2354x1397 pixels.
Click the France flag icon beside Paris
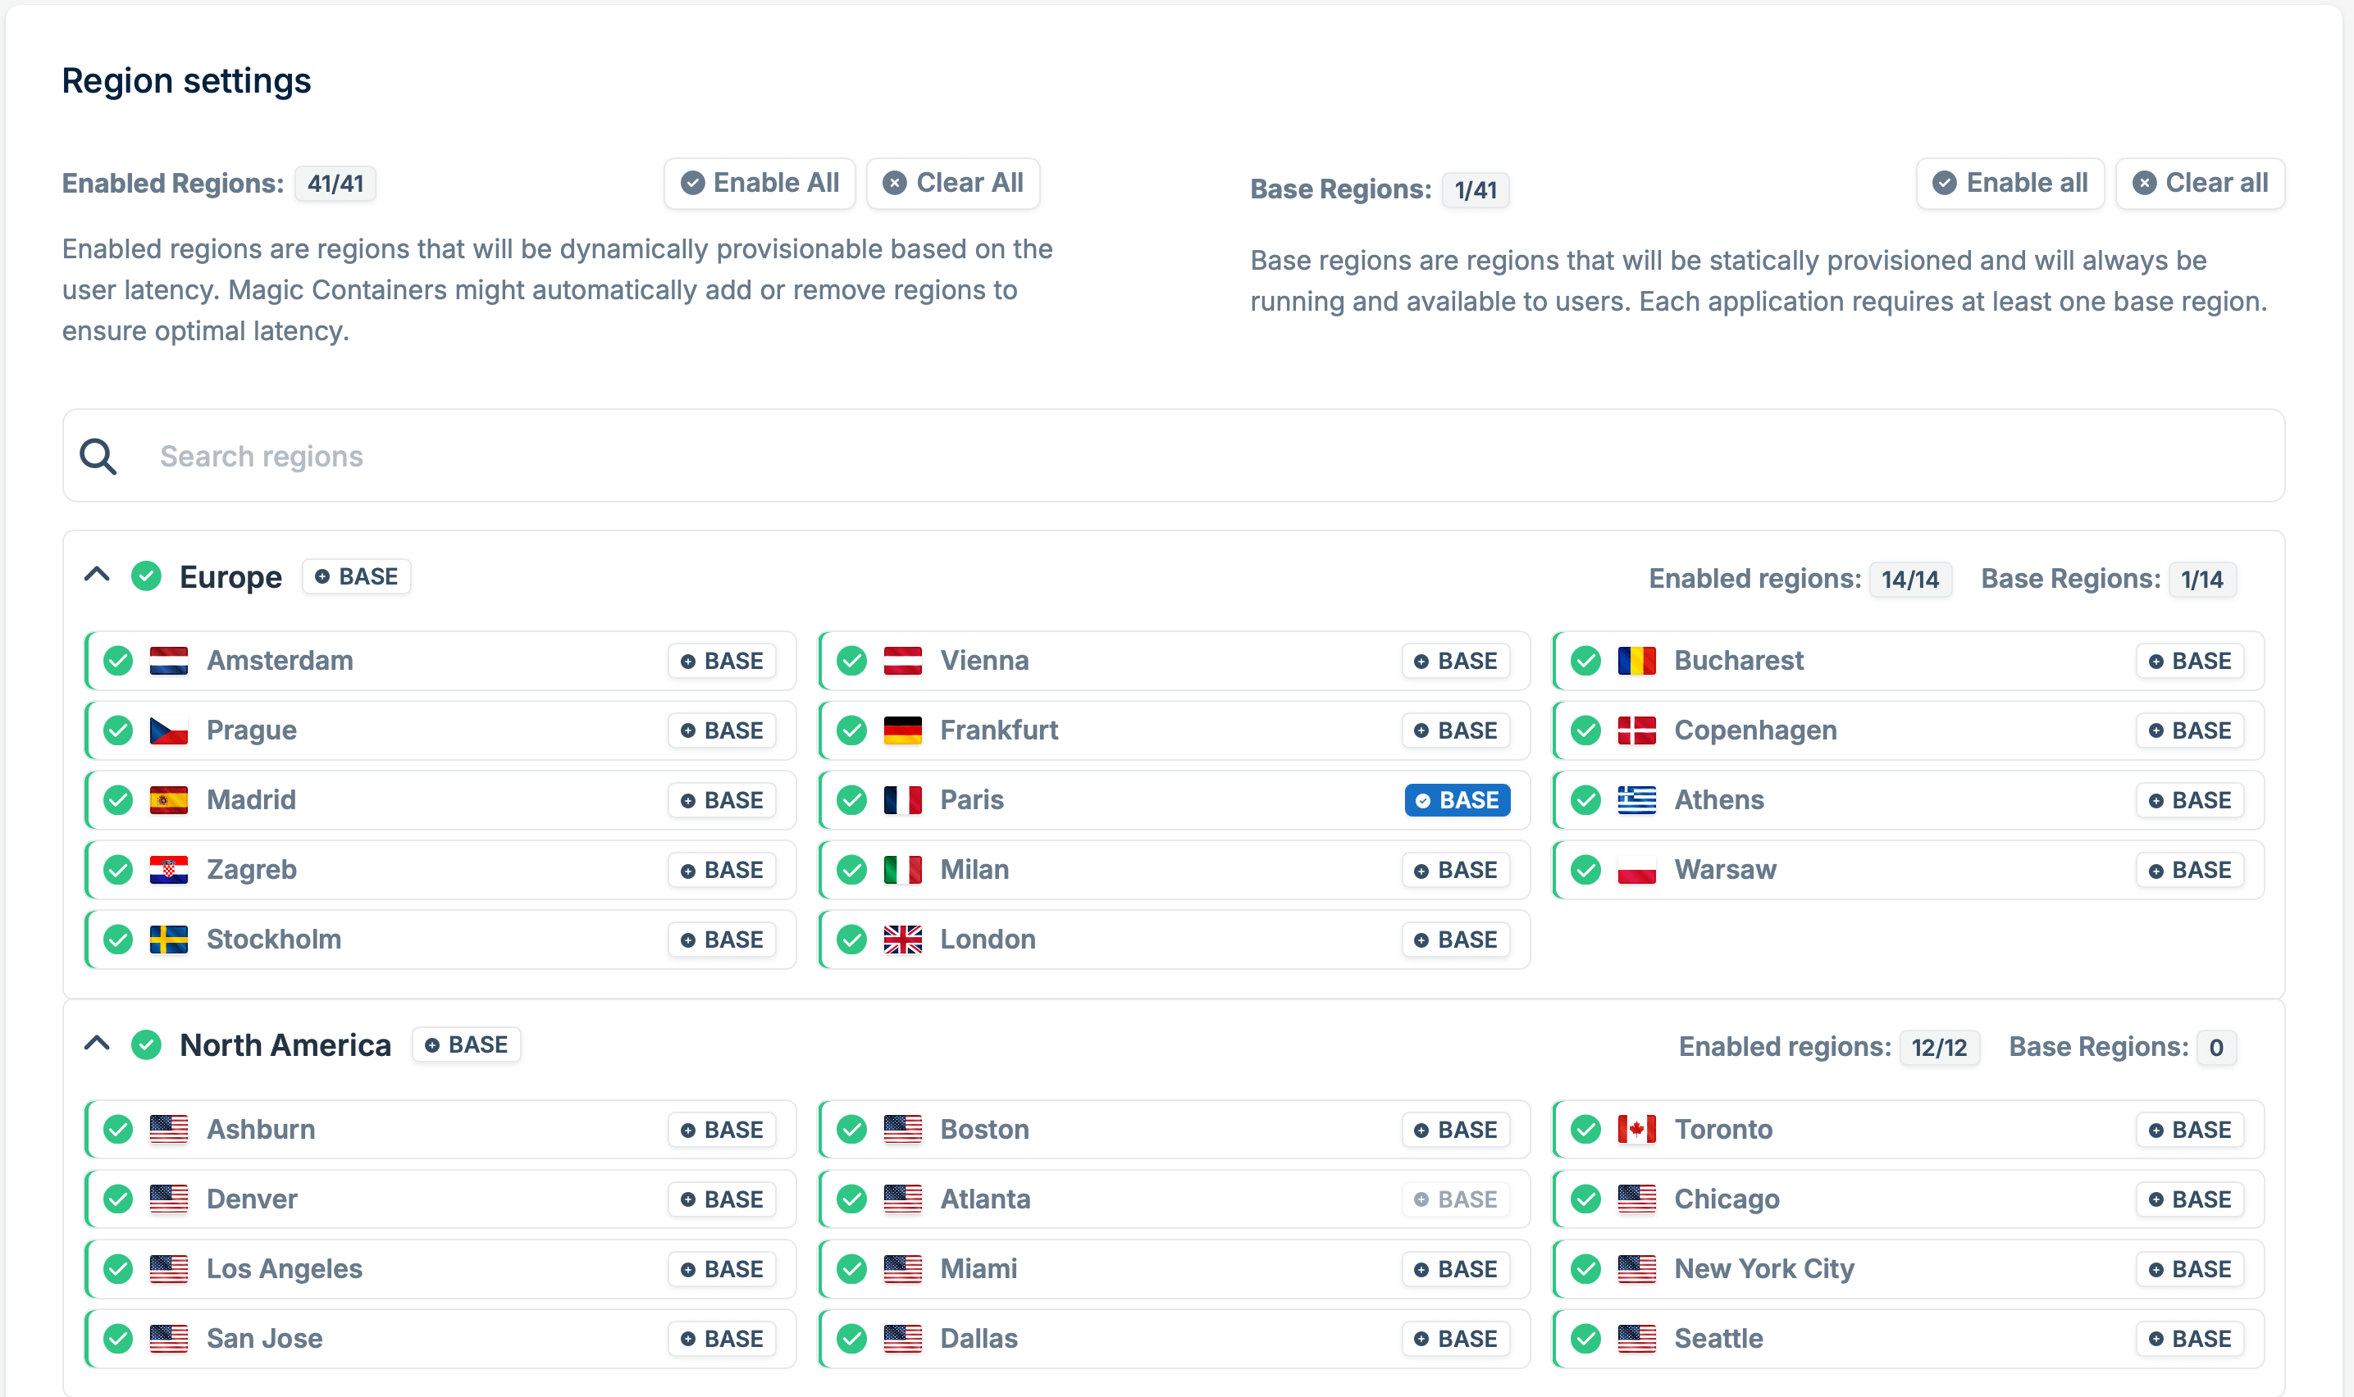[902, 800]
